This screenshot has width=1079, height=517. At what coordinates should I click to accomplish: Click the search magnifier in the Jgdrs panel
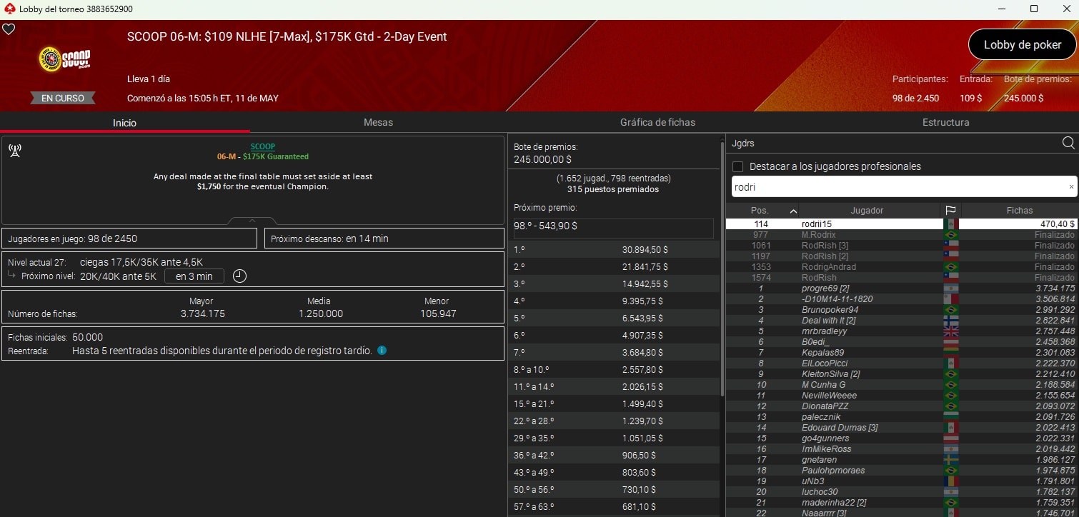click(x=1068, y=143)
